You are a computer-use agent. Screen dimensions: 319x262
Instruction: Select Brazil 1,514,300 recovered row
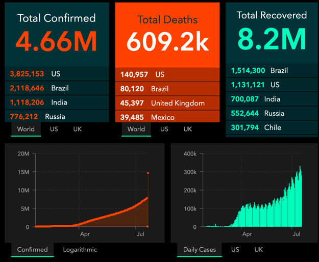[x=272, y=70]
